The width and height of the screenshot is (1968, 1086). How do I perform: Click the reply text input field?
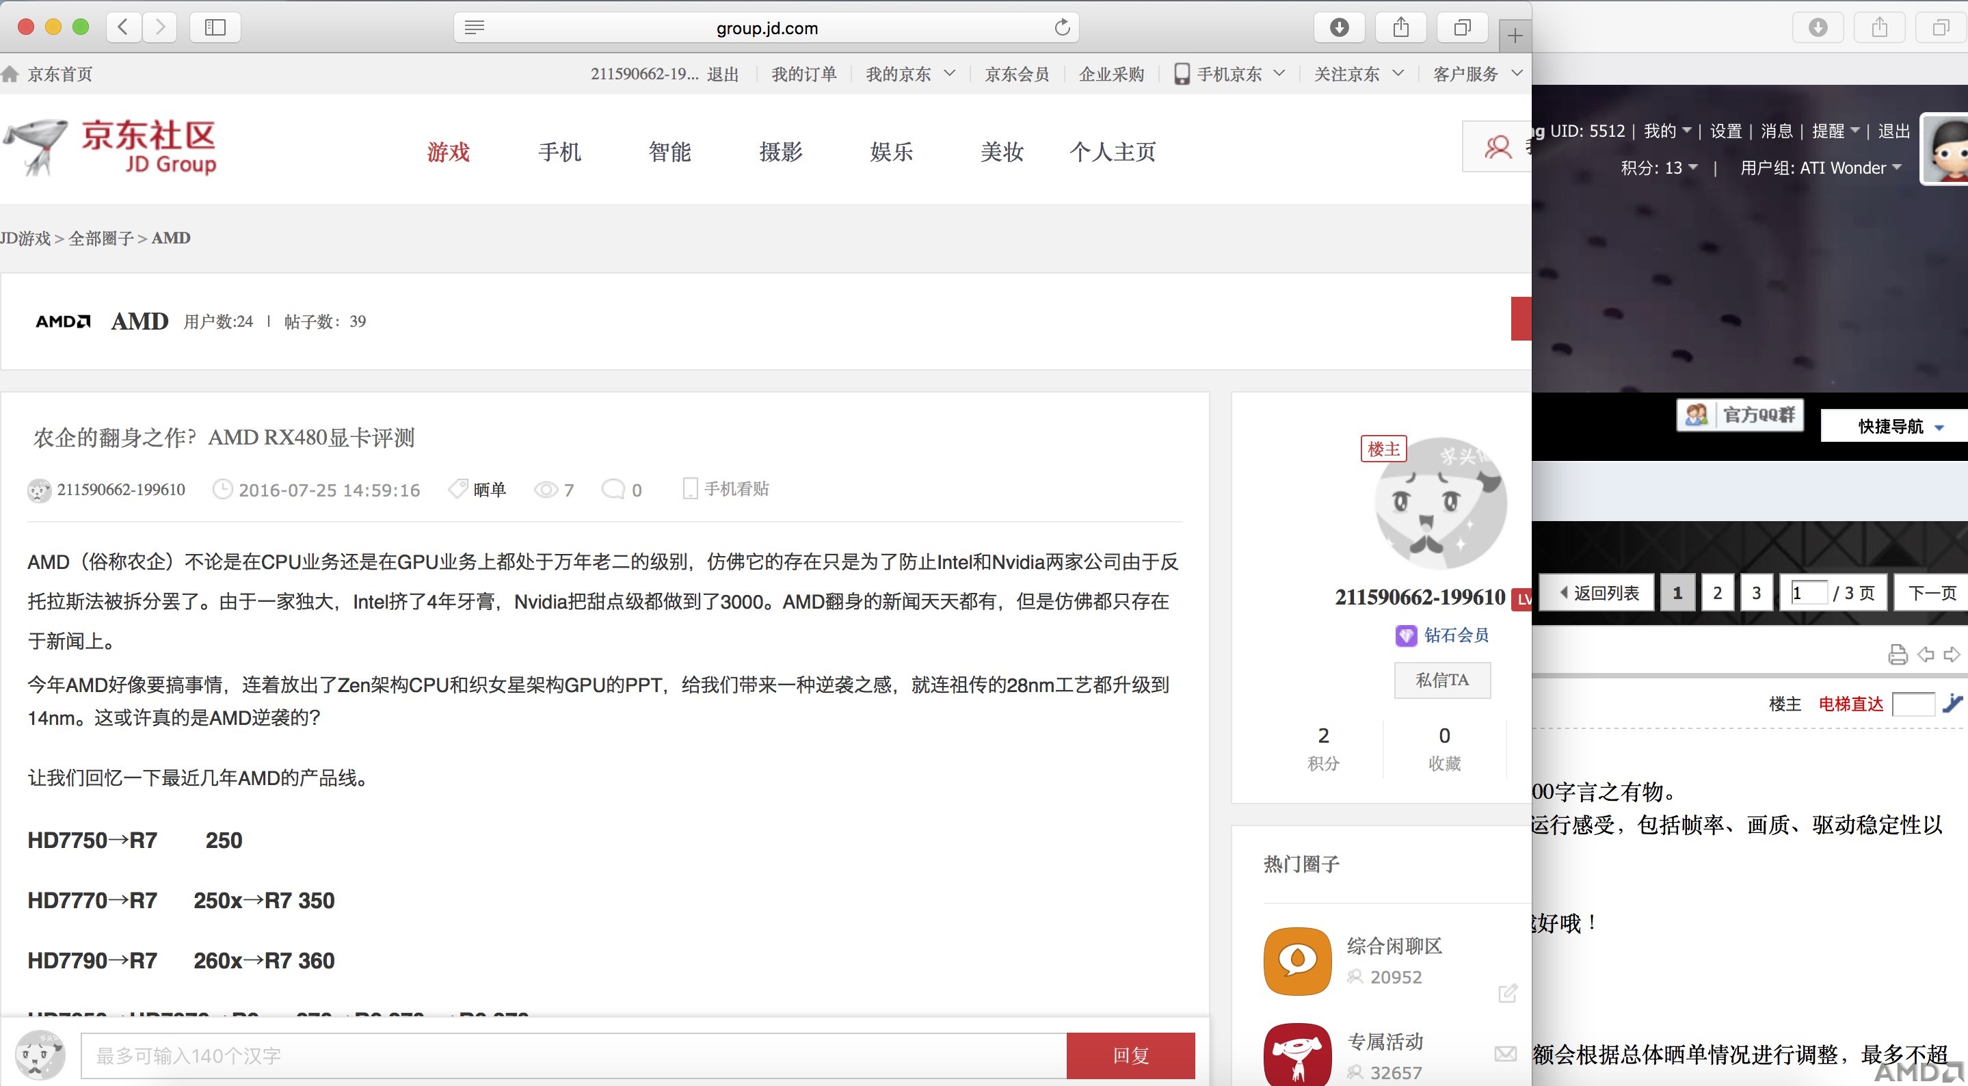573,1055
